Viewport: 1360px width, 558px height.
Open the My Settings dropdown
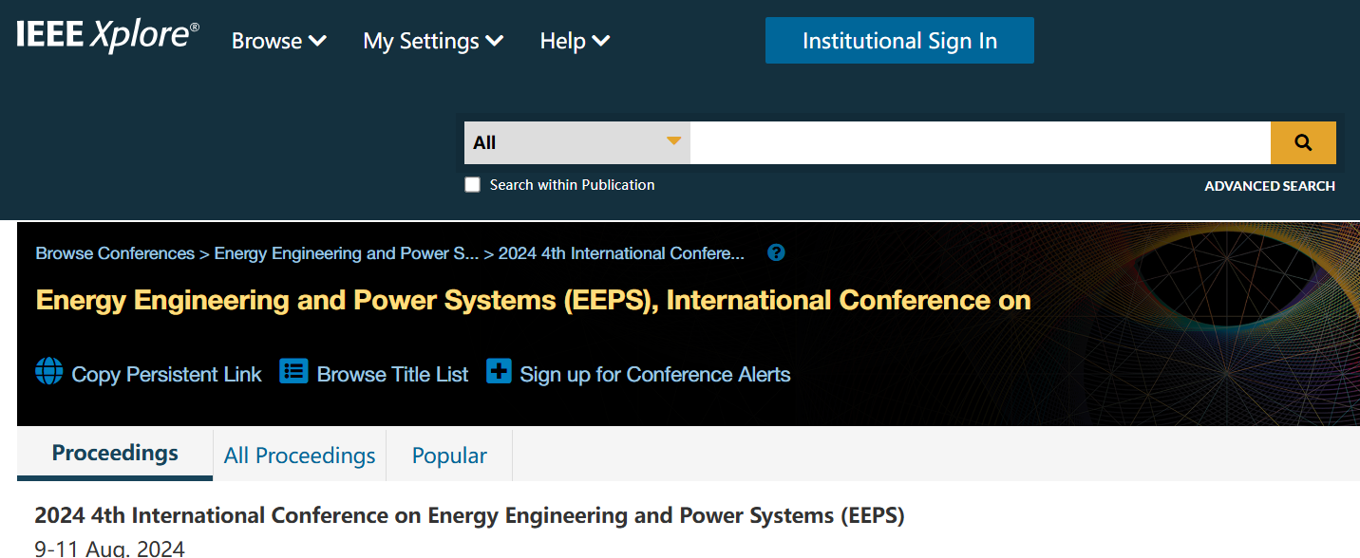(x=433, y=41)
